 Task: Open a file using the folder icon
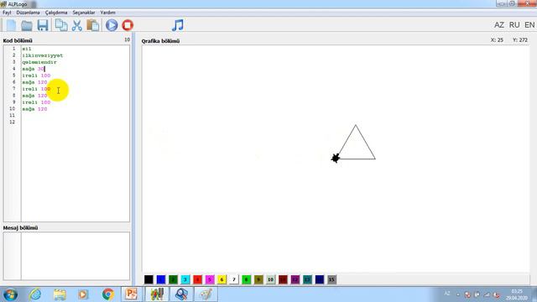pyautogui.click(x=26, y=25)
